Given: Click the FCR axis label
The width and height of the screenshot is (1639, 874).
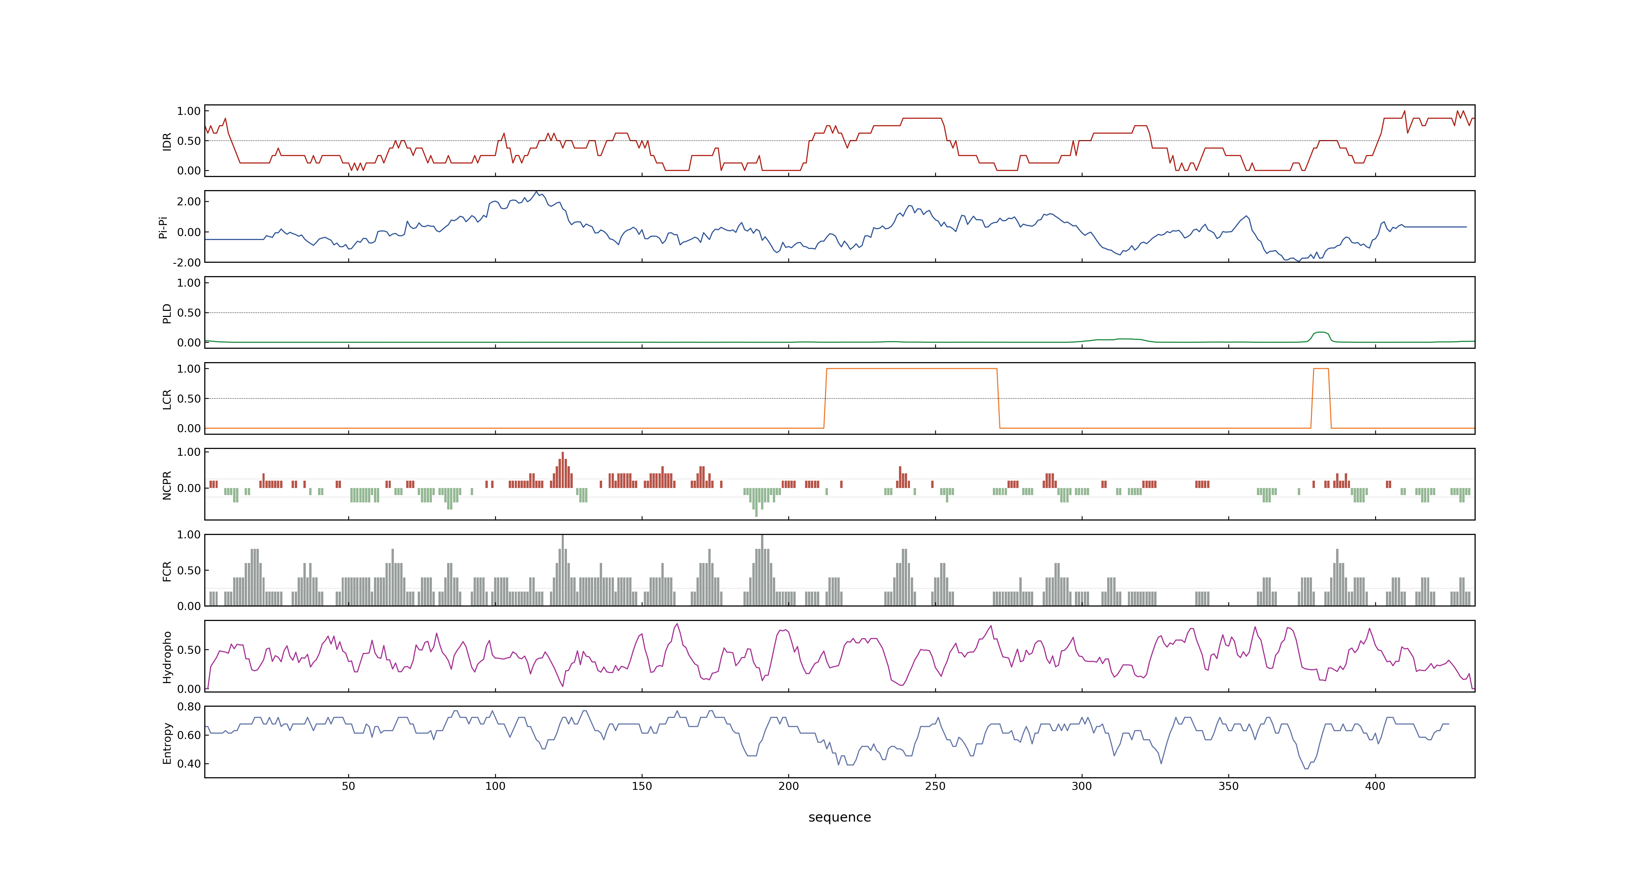Looking at the screenshot, I should click(167, 571).
